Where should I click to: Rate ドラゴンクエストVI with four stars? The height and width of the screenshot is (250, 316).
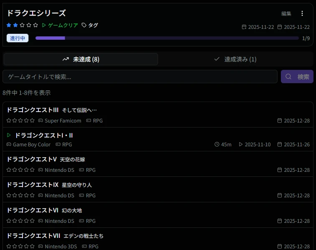tap(26, 221)
